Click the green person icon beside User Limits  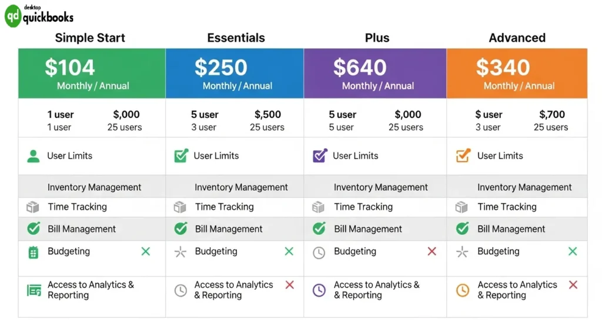[34, 156]
